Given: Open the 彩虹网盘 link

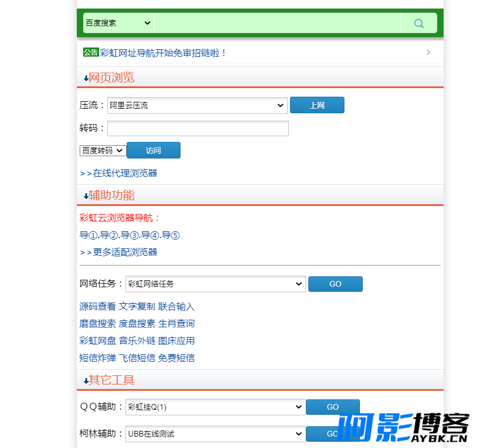Looking at the screenshot, I should [x=98, y=341].
